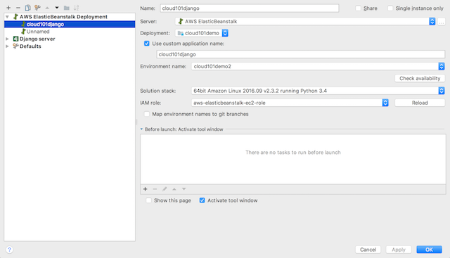
Task: Click OK button
Action: (x=429, y=250)
